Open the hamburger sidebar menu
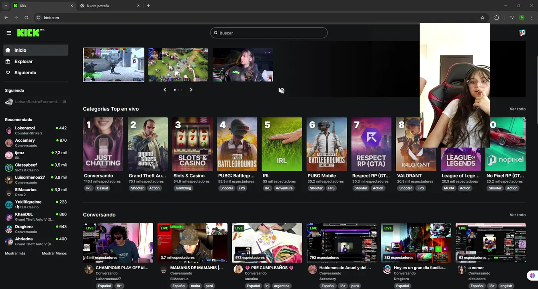Image resolution: width=538 pixels, height=289 pixels. 9,33
